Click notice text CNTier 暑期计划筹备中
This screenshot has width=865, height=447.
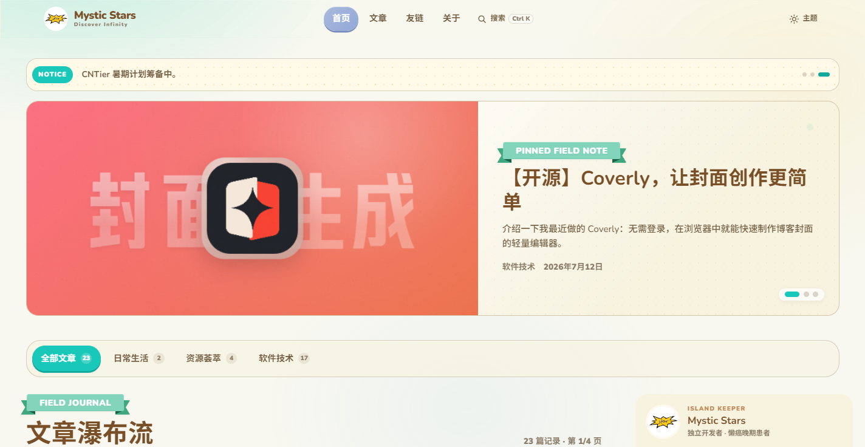click(x=129, y=75)
